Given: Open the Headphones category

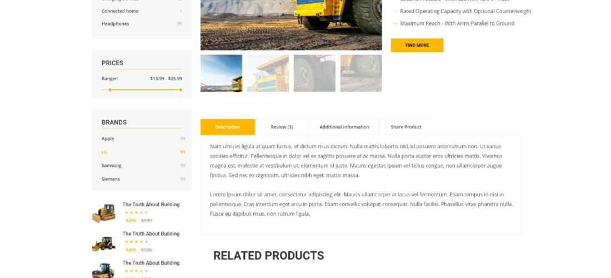Looking at the screenshot, I should [116, 24].
